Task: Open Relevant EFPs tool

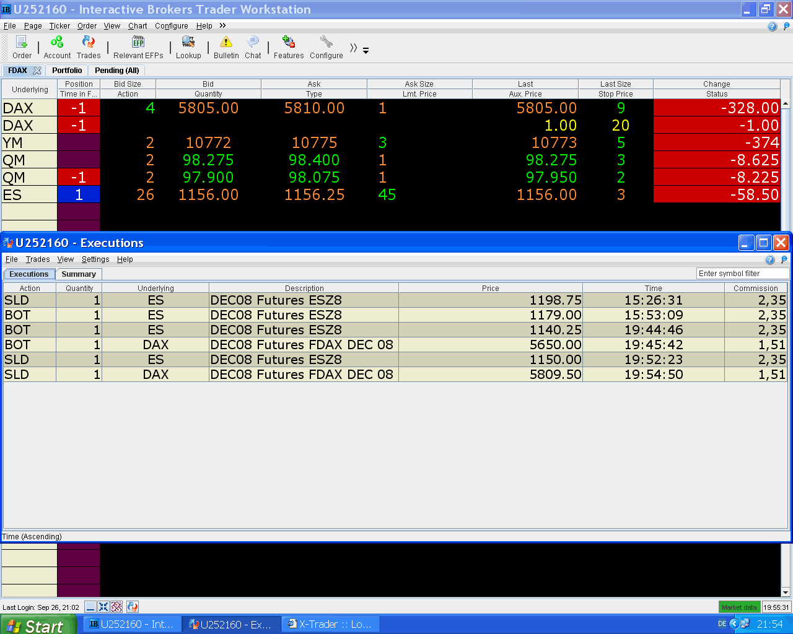Action: [138, 47]
